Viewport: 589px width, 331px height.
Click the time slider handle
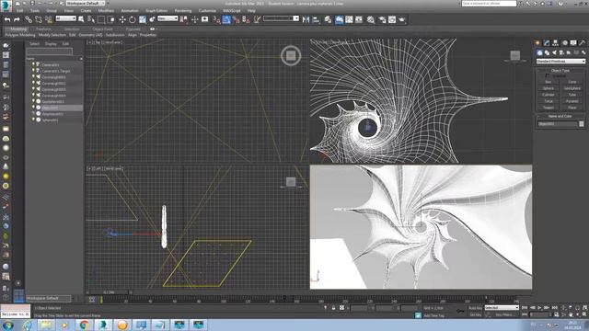[x=109, y=292]
